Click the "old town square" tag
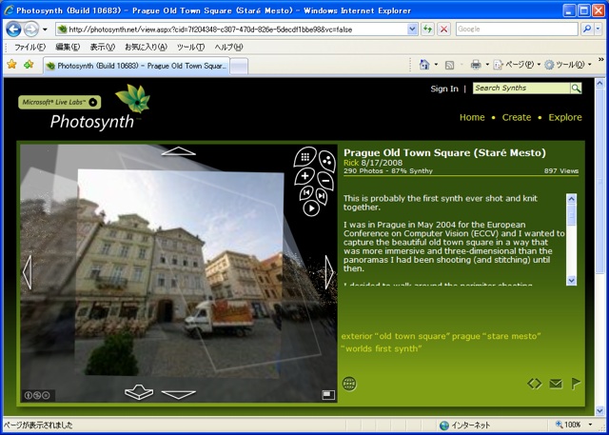 coord(412,336)
